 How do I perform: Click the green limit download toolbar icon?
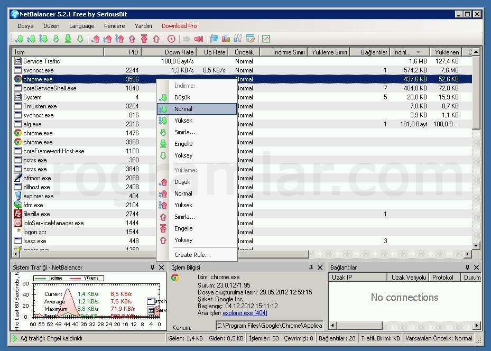pyautogui.click(x=55, y=39)
